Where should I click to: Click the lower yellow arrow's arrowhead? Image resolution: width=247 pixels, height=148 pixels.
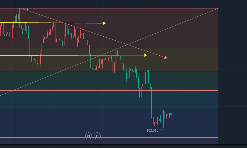coord(146,55)
